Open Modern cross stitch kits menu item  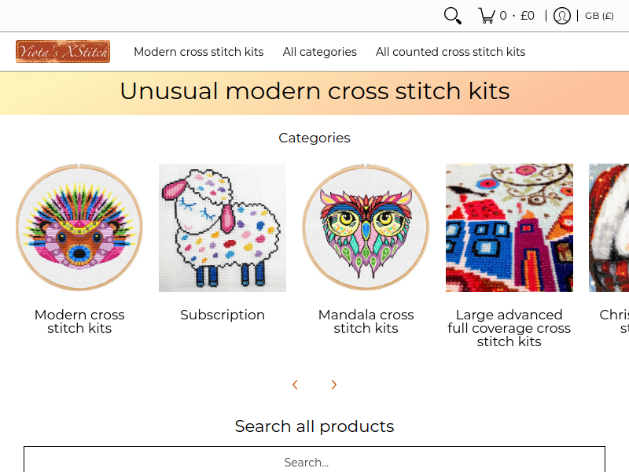pos(199,52)
